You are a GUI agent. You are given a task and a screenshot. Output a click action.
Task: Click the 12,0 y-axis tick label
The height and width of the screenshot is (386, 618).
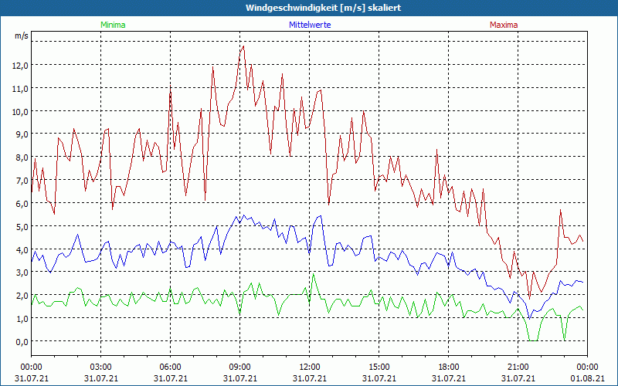click(20, 66)
